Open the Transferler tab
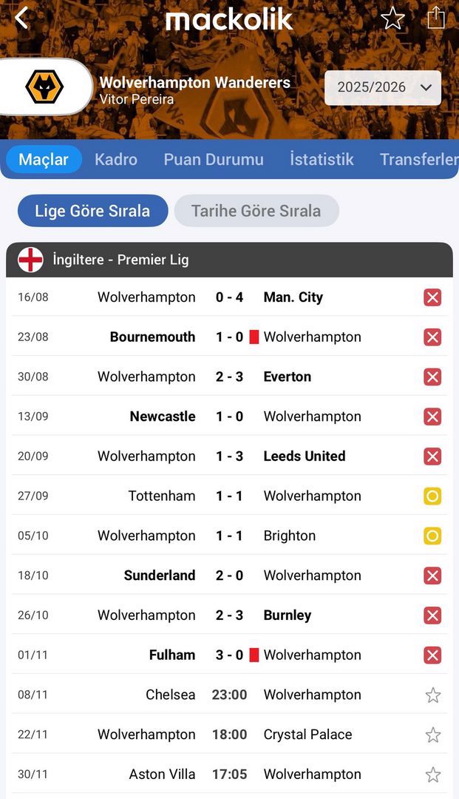 pyautogui.click(x=418, y=159)
